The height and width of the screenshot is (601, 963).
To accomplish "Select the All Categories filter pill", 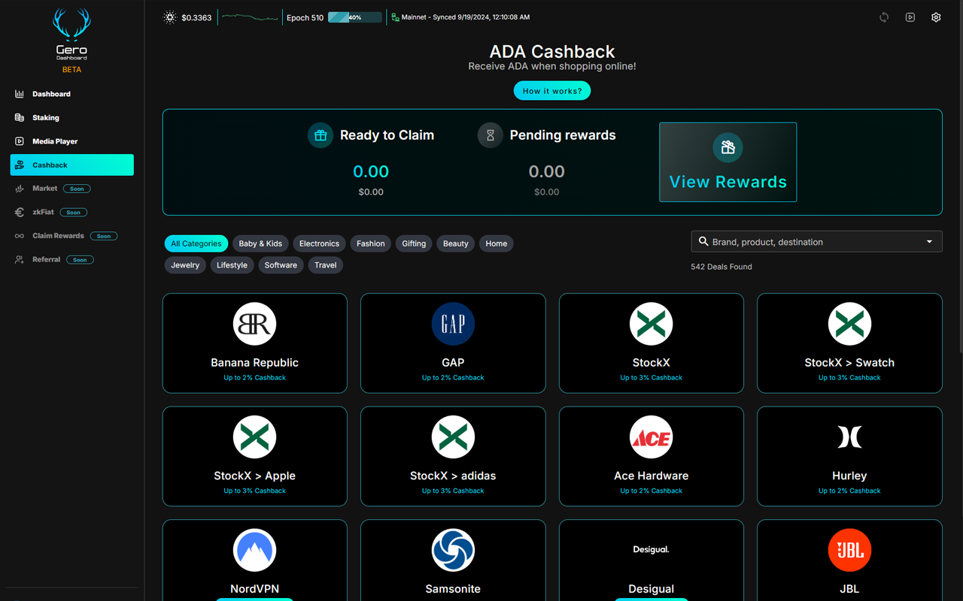I will pyautogui.click(x=196, y=243).
